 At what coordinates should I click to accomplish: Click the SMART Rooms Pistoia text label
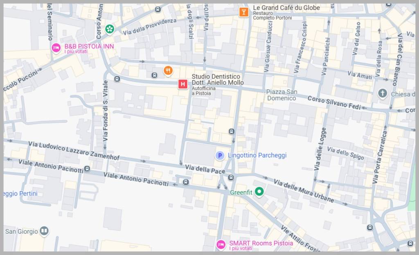[261, 243]
